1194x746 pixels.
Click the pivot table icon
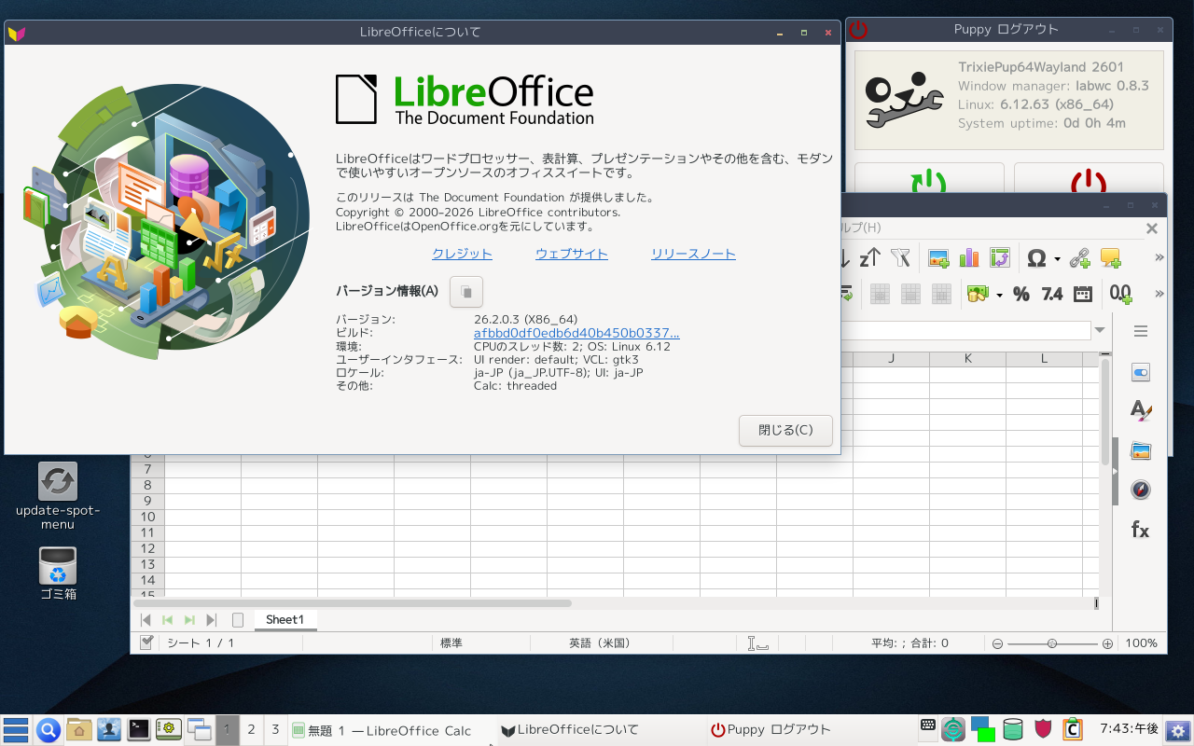pyautogui.click(x=1000, y=258)
